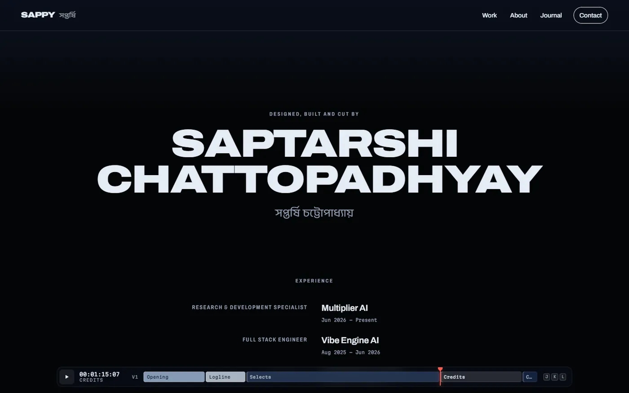629x393 pixels.
Task: Open the Work page in navigation
Action: (489, 15)
